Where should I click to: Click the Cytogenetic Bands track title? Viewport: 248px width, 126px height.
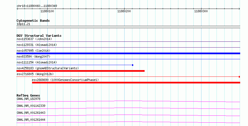[33, 21]
